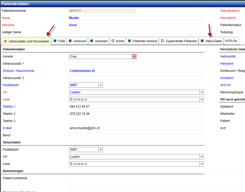Image resolution: width=245 pixels, height=192 pixels.
Task: Click the Adressdaten und Personalien tab
Action: (26, 41)
